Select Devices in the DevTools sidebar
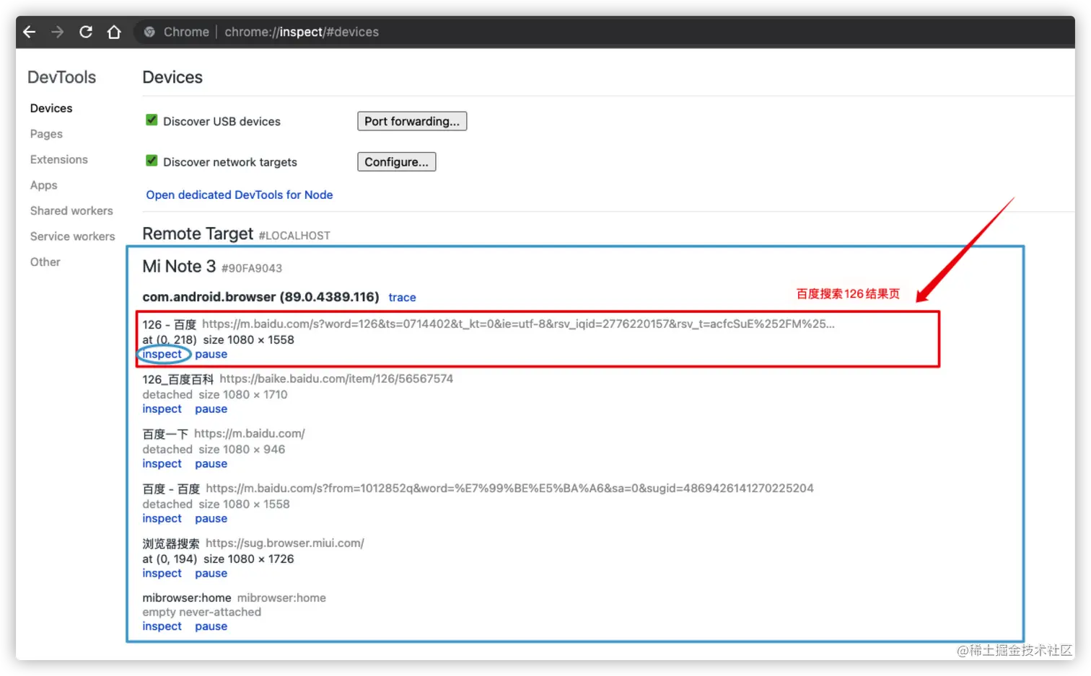1091x676 pixels. tap(51, 108)
